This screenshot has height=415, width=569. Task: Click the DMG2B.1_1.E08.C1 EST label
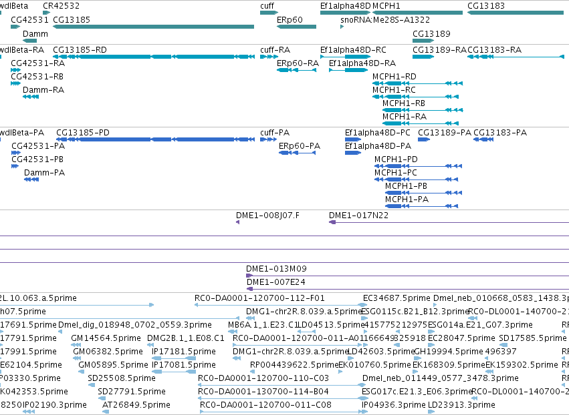click(186, 338)
